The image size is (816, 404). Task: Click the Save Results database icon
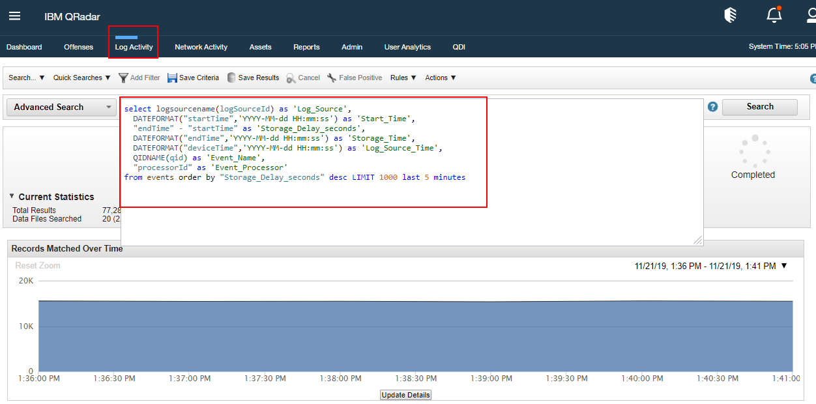point(231,78)
